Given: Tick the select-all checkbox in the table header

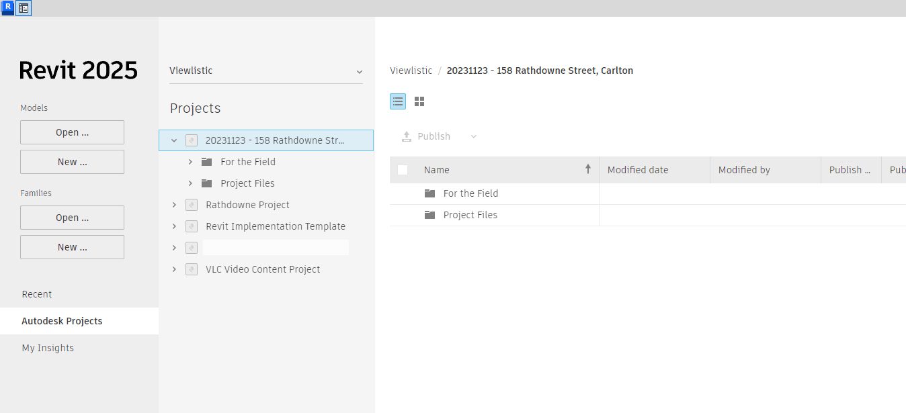Looking at the screenshot, I should click(x=403, y=170).
